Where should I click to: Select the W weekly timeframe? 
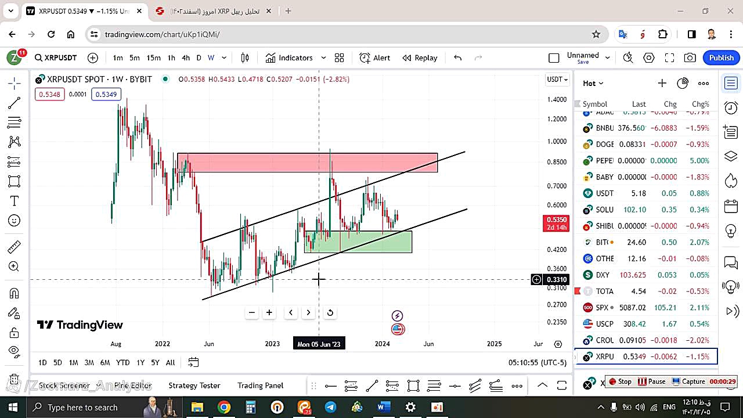click(x=211, y=57)
